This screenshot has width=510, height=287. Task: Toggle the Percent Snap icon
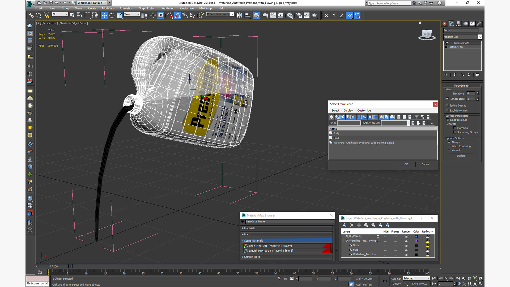[185, 15]
